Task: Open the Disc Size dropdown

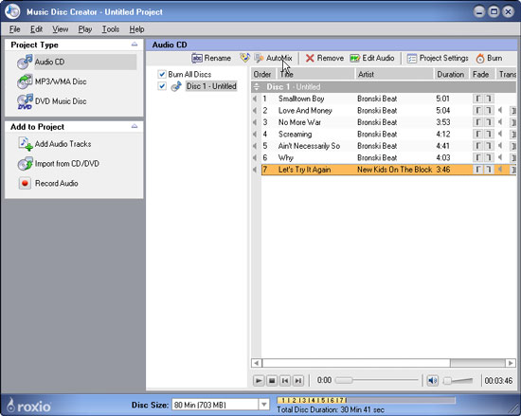Action: point(264,405)
